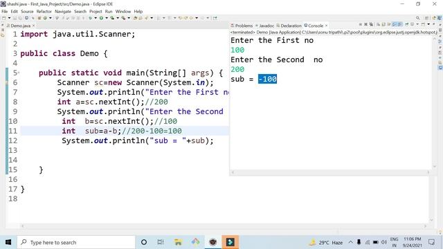
Task: Click Remove All Terminated Launches icon
Action: pyautogui.click(x=371, y=25)
